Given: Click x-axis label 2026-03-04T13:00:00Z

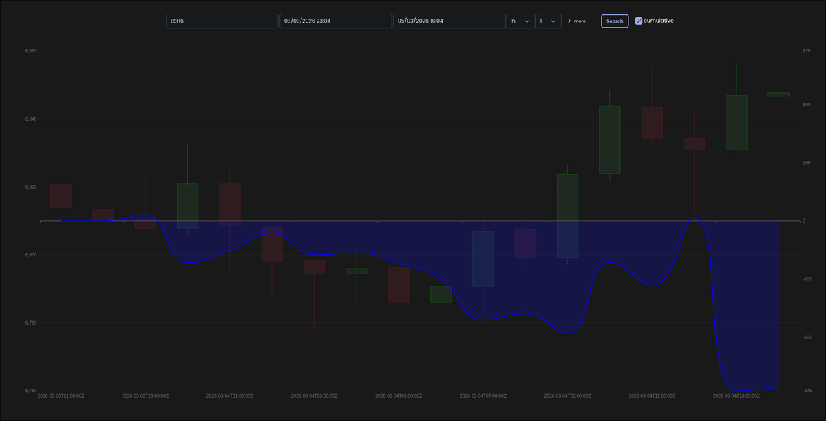Looking at the screenshot, I should point(736,396).
